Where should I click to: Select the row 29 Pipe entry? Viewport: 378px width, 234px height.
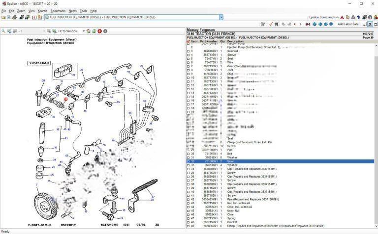coord(281,150)
